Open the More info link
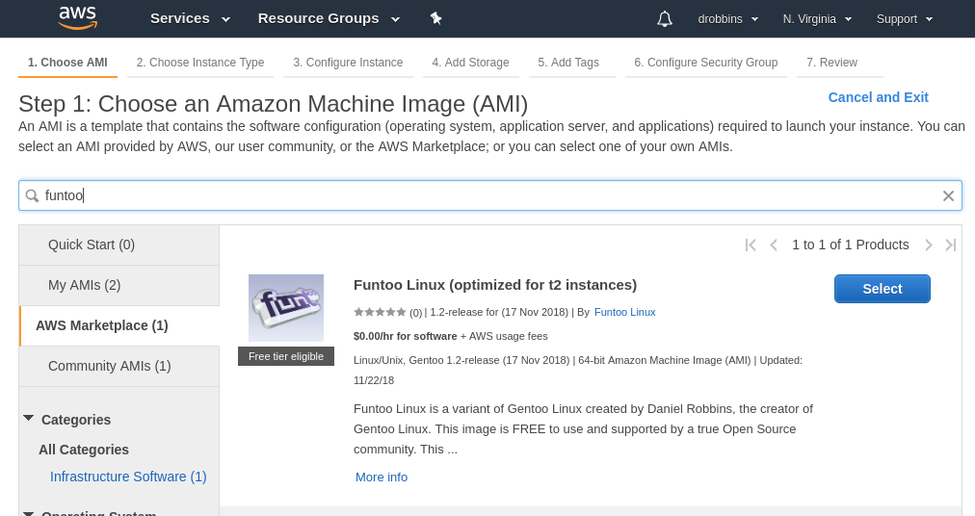975x516 pixels. tap(382, 477)
